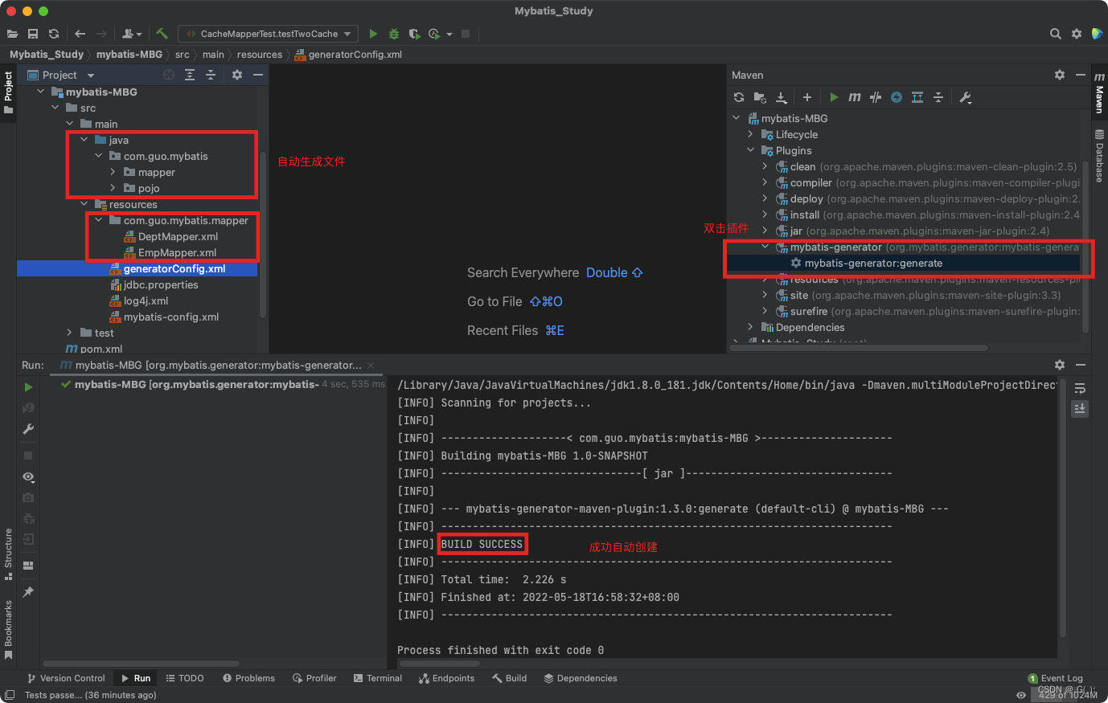
Task: Collapse all in the Project panel toolbar
Action: tap(211, 75)
